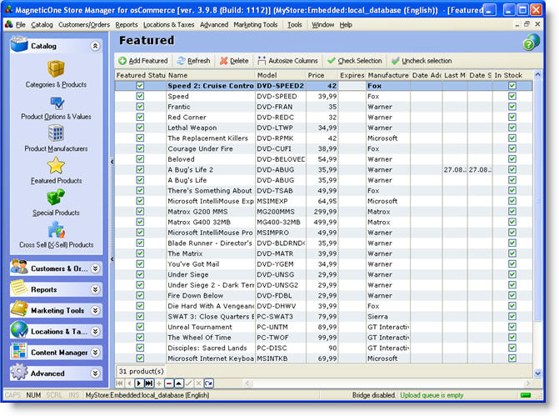This screenshot has width=559, height=416.
Task: Click the grid scroll up arrow
Action: tap(537, 74)
